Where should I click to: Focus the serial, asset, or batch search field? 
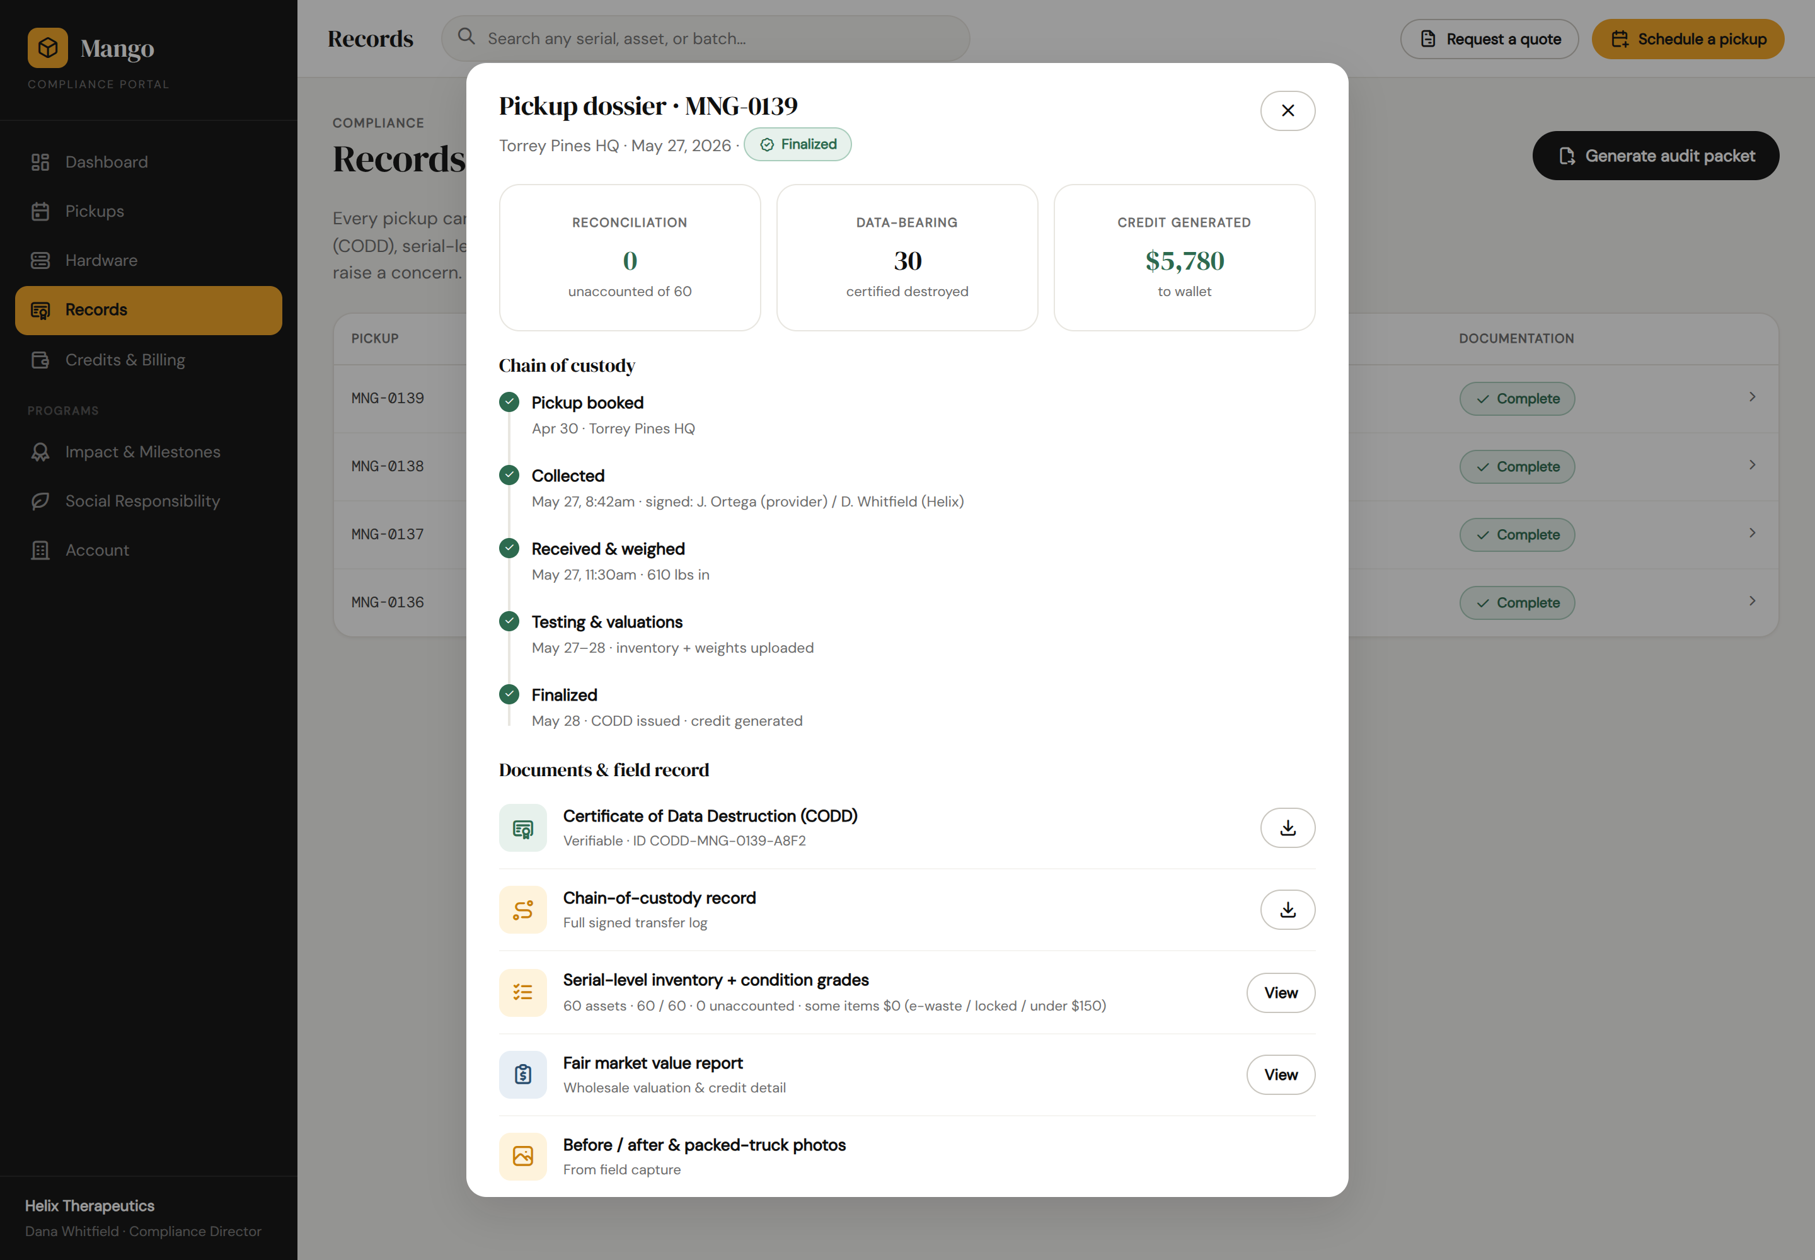[x=705, y=38]
